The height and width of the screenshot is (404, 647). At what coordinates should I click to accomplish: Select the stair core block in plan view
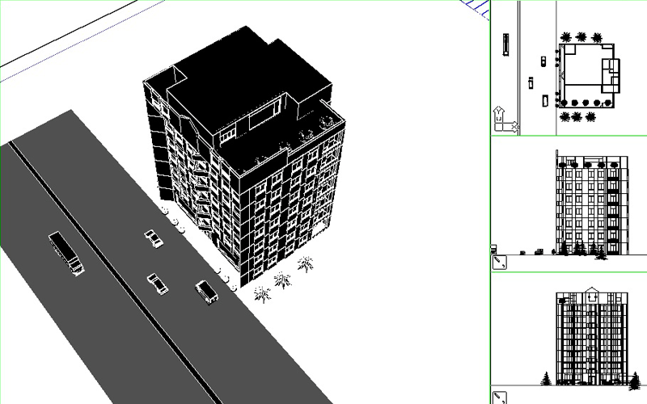coord(611,76)
